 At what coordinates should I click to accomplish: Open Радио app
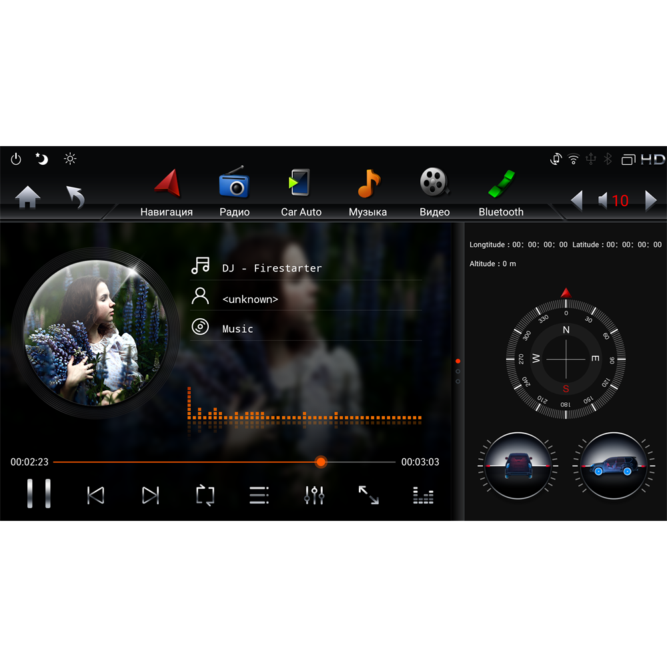point(234,192)
